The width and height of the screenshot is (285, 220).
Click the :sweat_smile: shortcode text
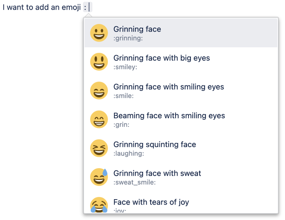pyautogui.click(x=135, y=182)
